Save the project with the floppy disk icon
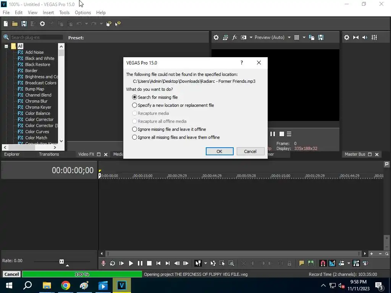 pyautogui.click(x=24, y=24)
